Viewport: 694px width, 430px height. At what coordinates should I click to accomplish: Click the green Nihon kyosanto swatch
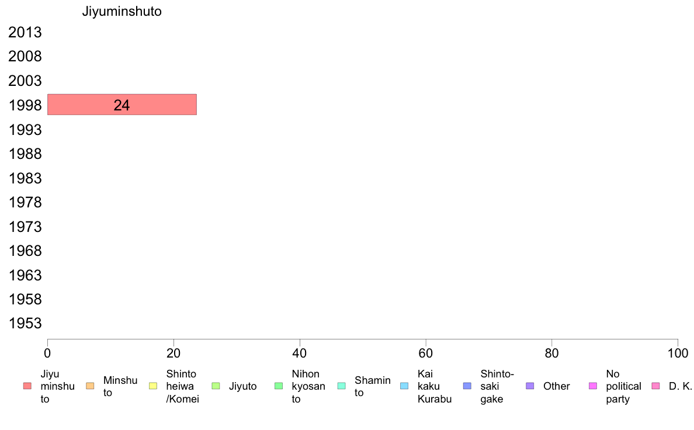coord(279,386)
